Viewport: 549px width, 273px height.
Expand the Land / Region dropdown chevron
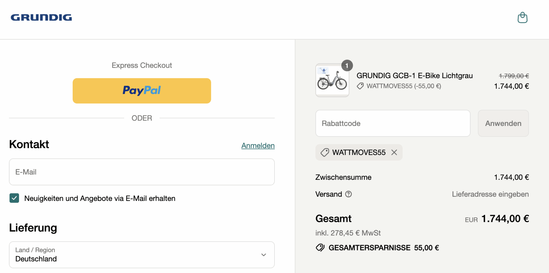[x=264, y=255]
